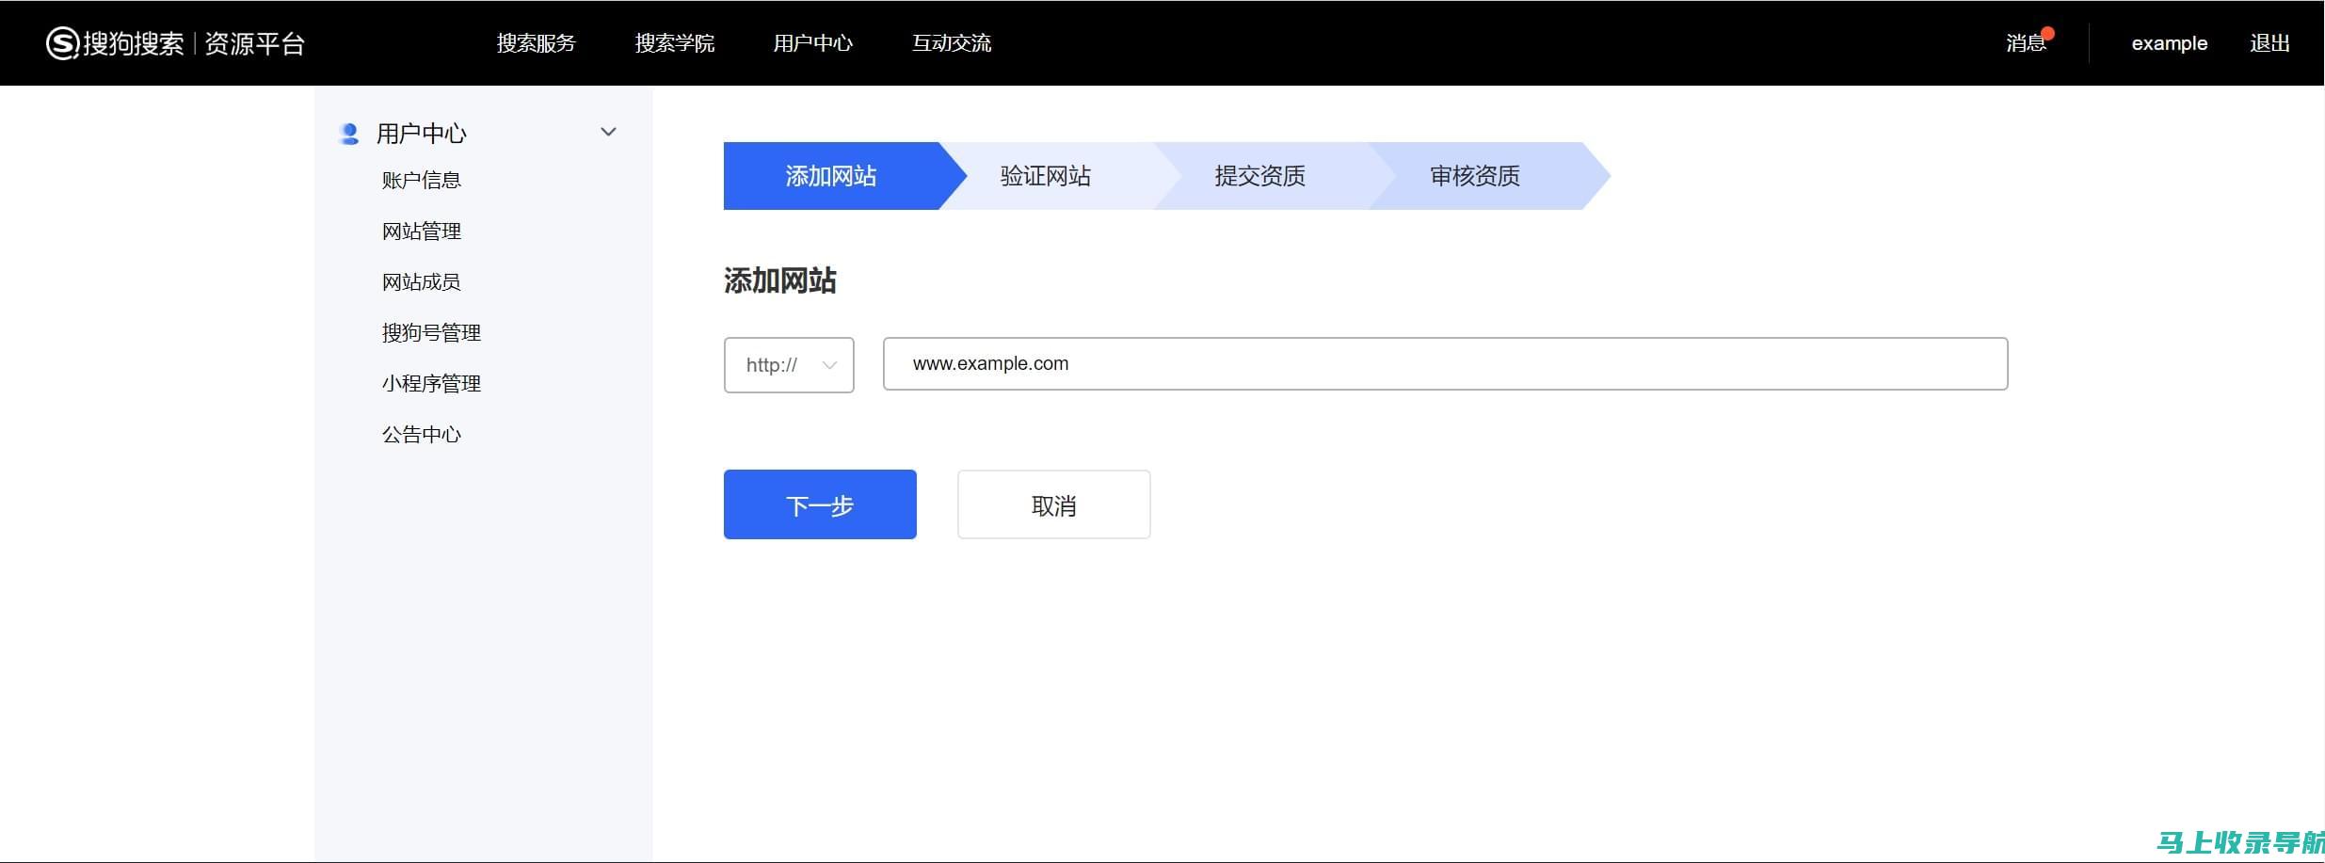Collapse the 用户中心 sidebar section chevron
Viewport: 2325px width, 863px height.
(608, 133)
